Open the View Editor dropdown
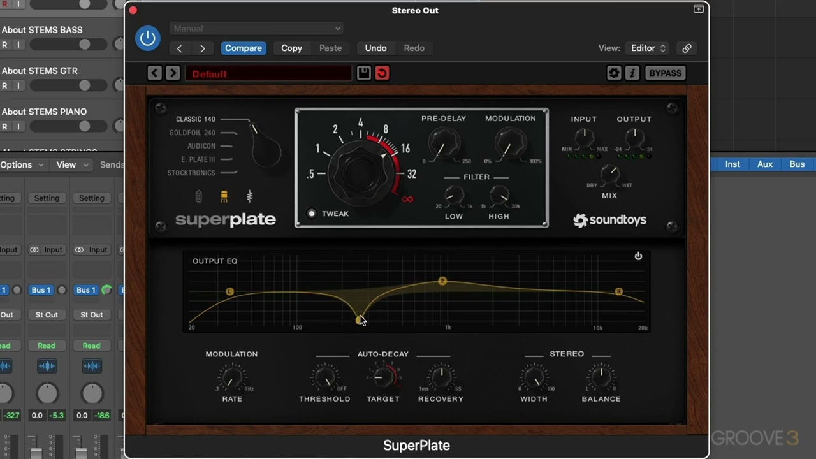The height and width of the screenshot is (459, 816). click(x=648, y=48)
